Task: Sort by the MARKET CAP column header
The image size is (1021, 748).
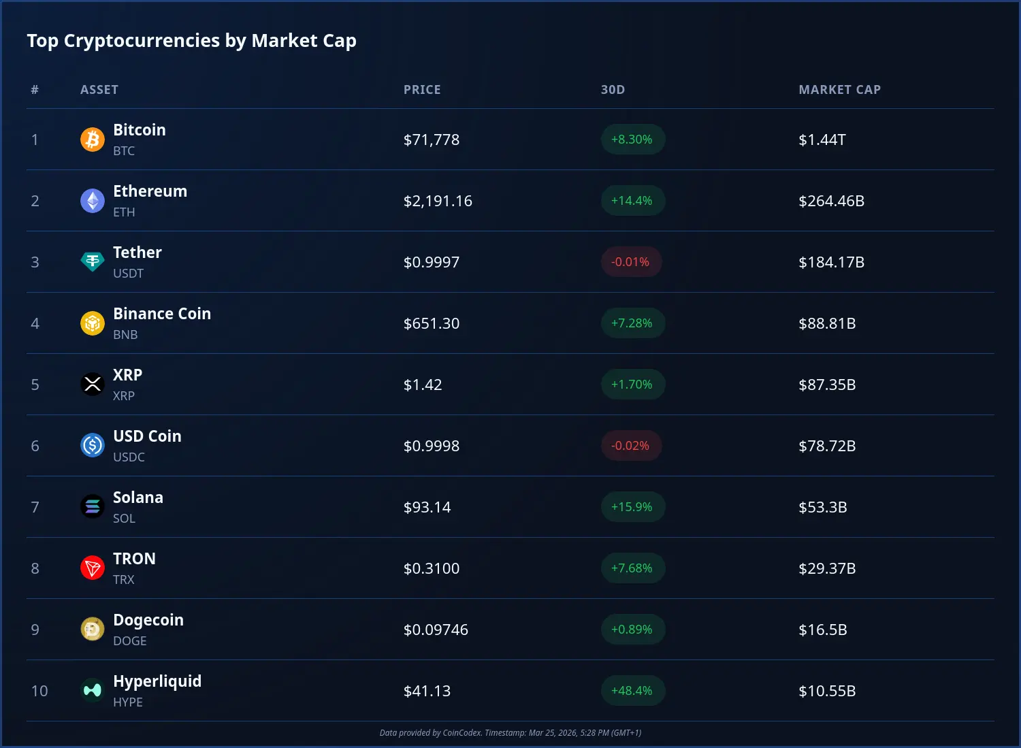Action: click(840, 89)
